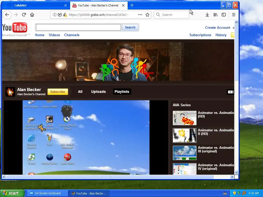
Task: Open the tracking protection shield icon
Action: pyautogui.click(x=60, y=15)
